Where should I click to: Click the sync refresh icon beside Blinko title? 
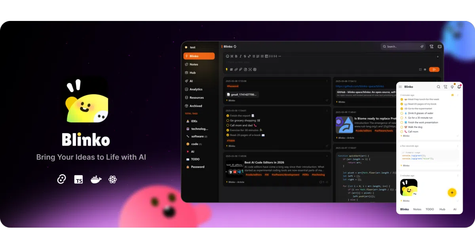235,47
